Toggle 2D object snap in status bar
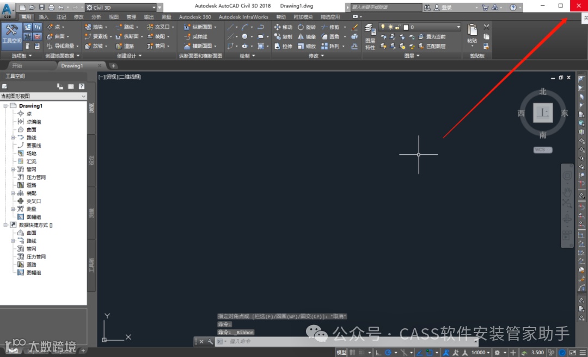This screenshot has width=588, height=357. tap(430, 353)
